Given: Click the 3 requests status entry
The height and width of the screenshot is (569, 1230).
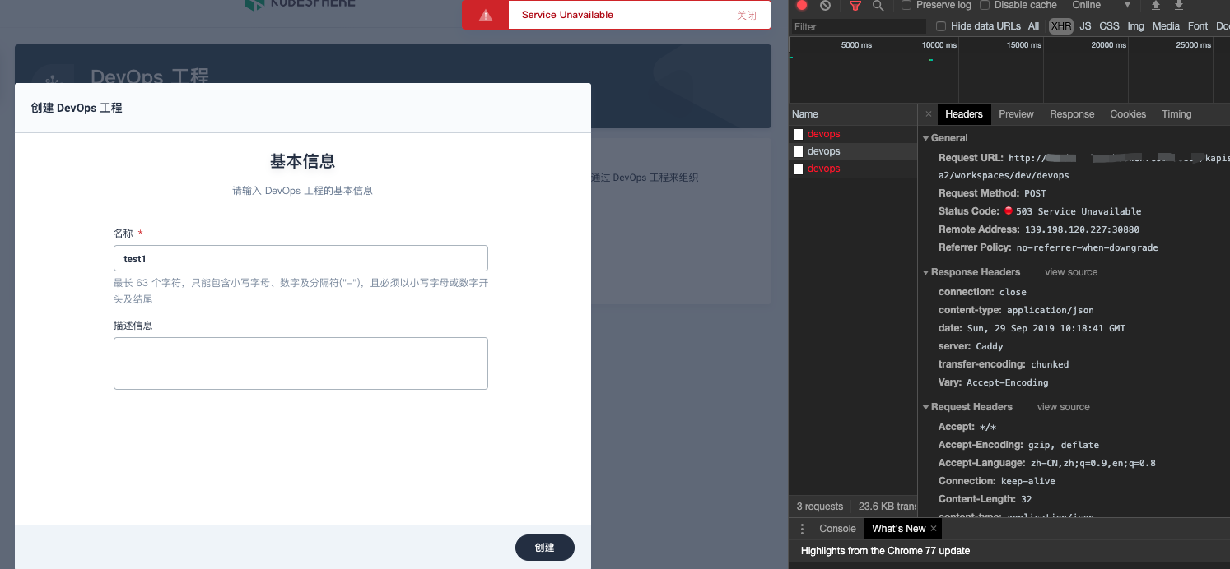Looking at the screenshot, I should pos(820,507).
